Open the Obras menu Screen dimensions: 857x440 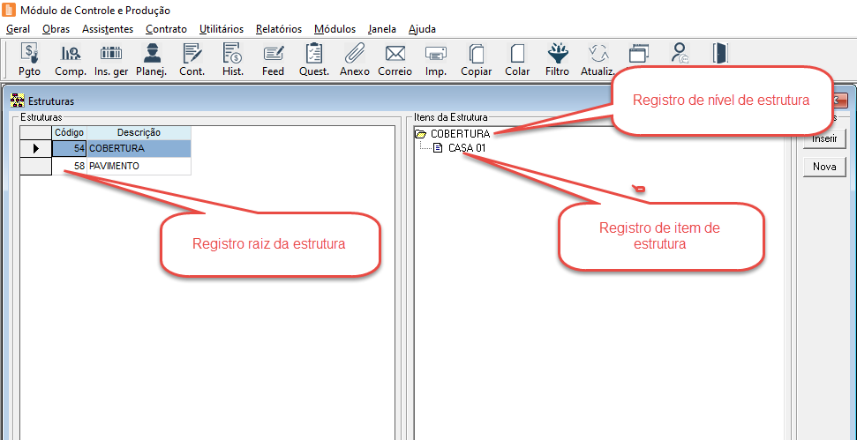click(56, 29)
